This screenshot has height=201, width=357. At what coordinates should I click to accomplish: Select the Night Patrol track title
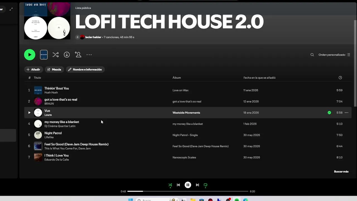[53, 133]
